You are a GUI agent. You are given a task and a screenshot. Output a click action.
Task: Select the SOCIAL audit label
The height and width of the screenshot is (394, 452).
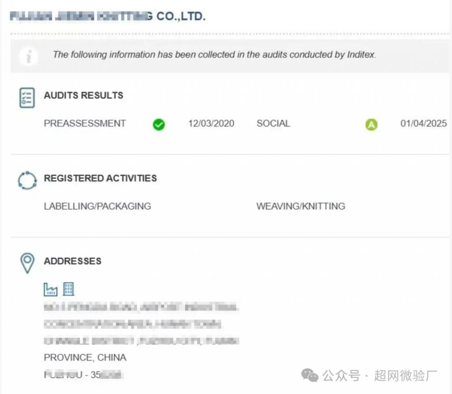[273, 124]
